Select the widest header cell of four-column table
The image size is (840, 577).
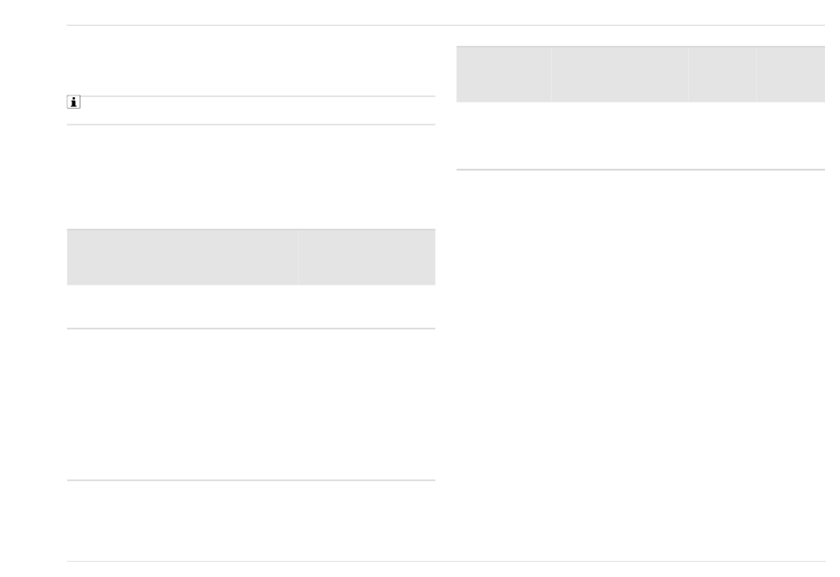tap(620, 74)
